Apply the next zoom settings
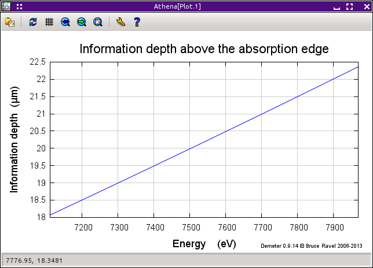 (82, 22)
